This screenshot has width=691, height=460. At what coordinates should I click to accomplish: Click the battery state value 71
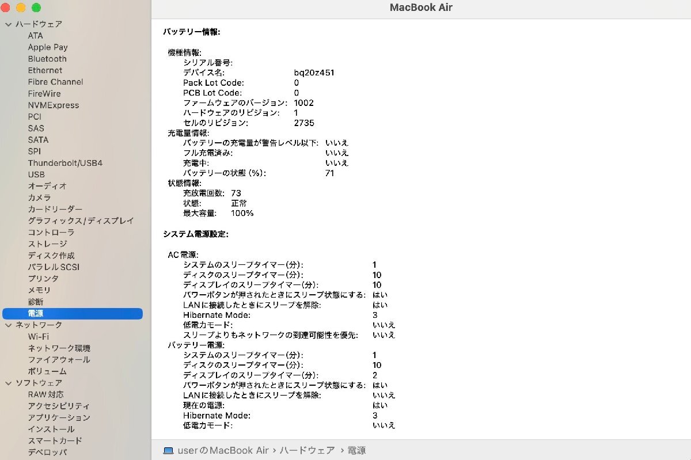point(329,173)
